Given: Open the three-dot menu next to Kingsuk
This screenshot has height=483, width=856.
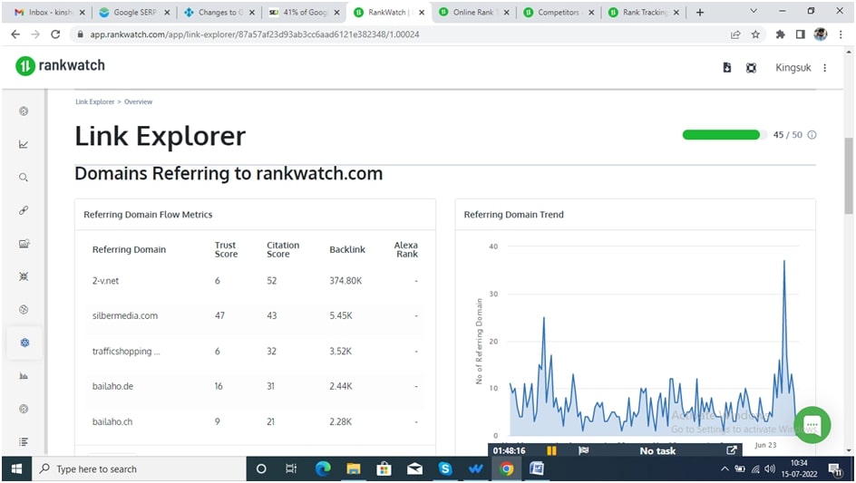Looking at the screenshot, I should click(x=825, y=68).
